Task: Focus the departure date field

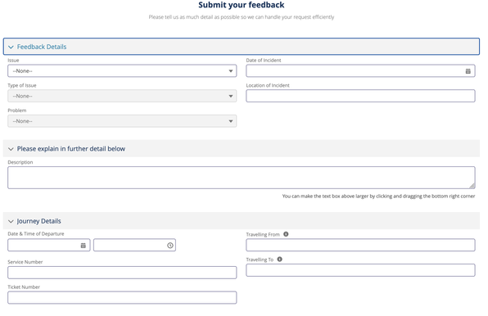Action: click(49, 245)
